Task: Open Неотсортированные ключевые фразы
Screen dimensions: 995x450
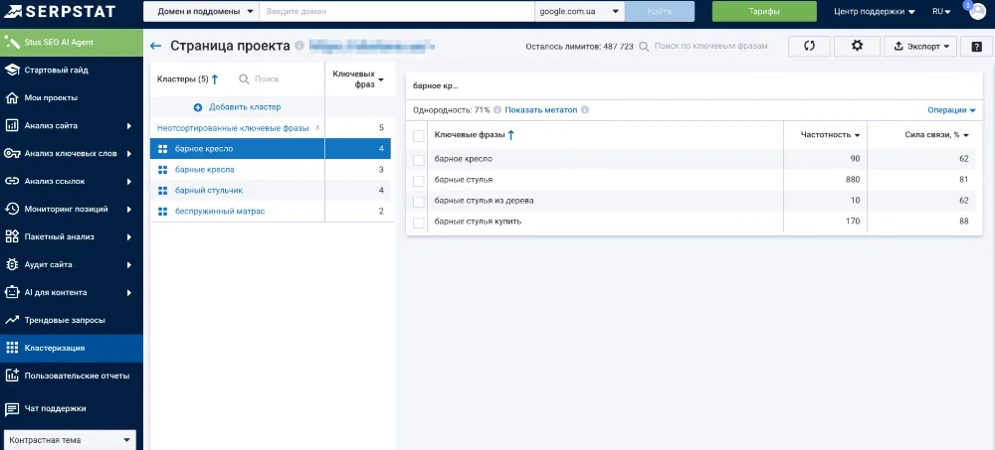Action: 233,128
